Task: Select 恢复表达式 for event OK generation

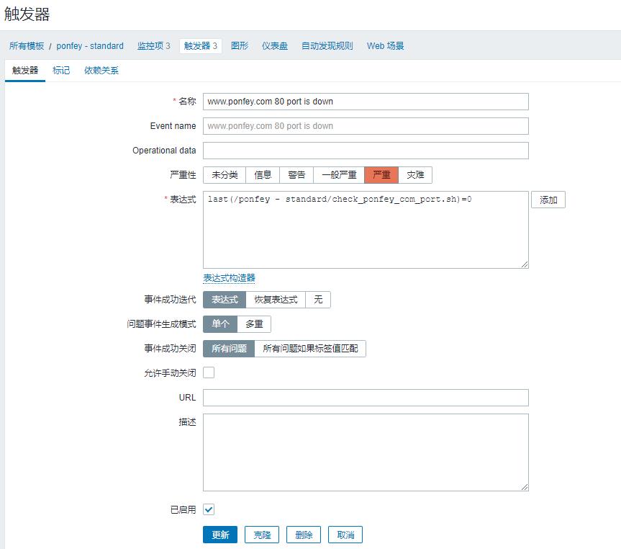Action: [x=276, y=300]
